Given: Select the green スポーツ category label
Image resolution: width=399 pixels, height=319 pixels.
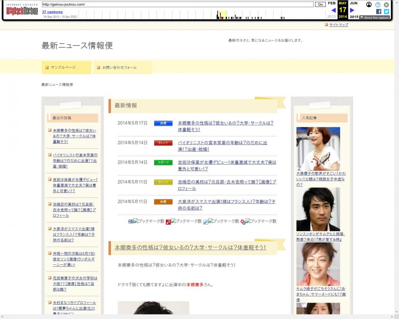Looking at the screenshot, I should pos(163,163).
